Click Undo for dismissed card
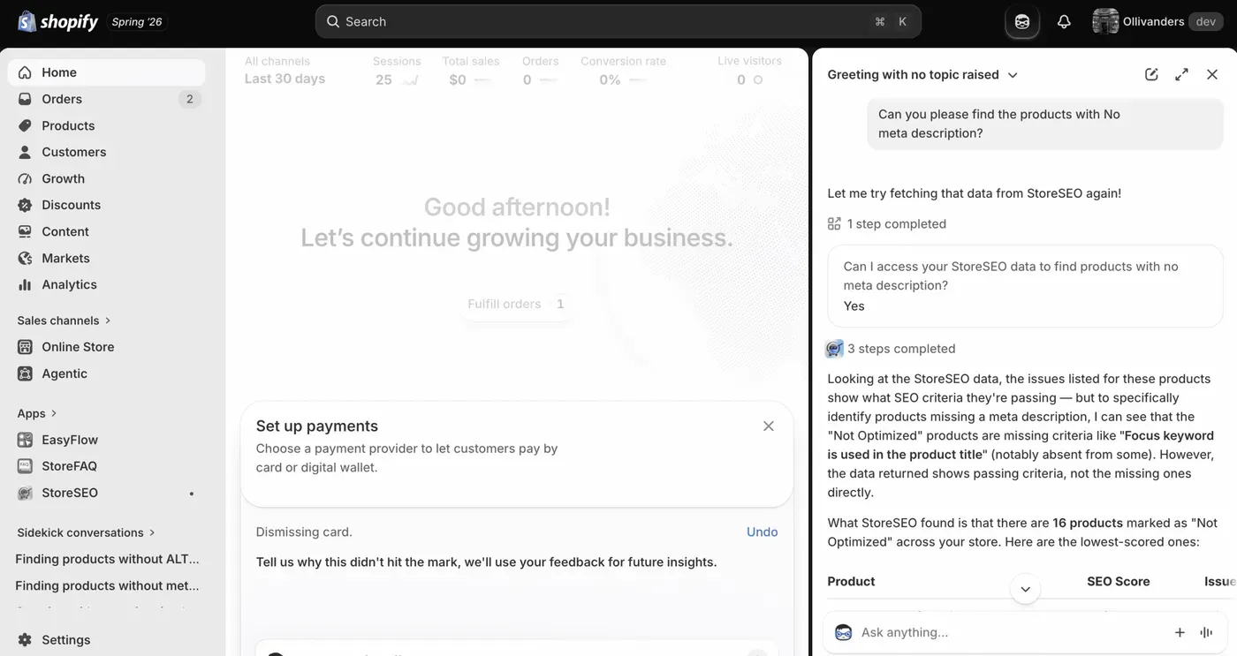1237x656 pixels. (763, 532)
